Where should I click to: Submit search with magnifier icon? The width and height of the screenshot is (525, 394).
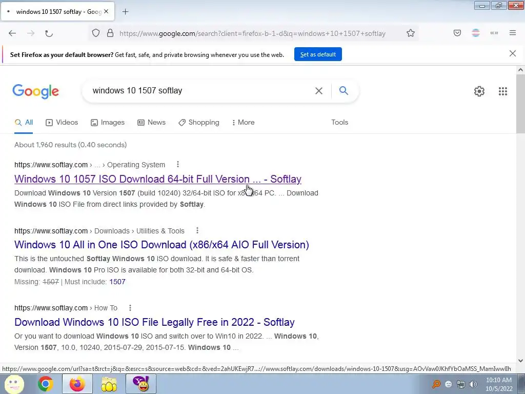coord(344,90)
